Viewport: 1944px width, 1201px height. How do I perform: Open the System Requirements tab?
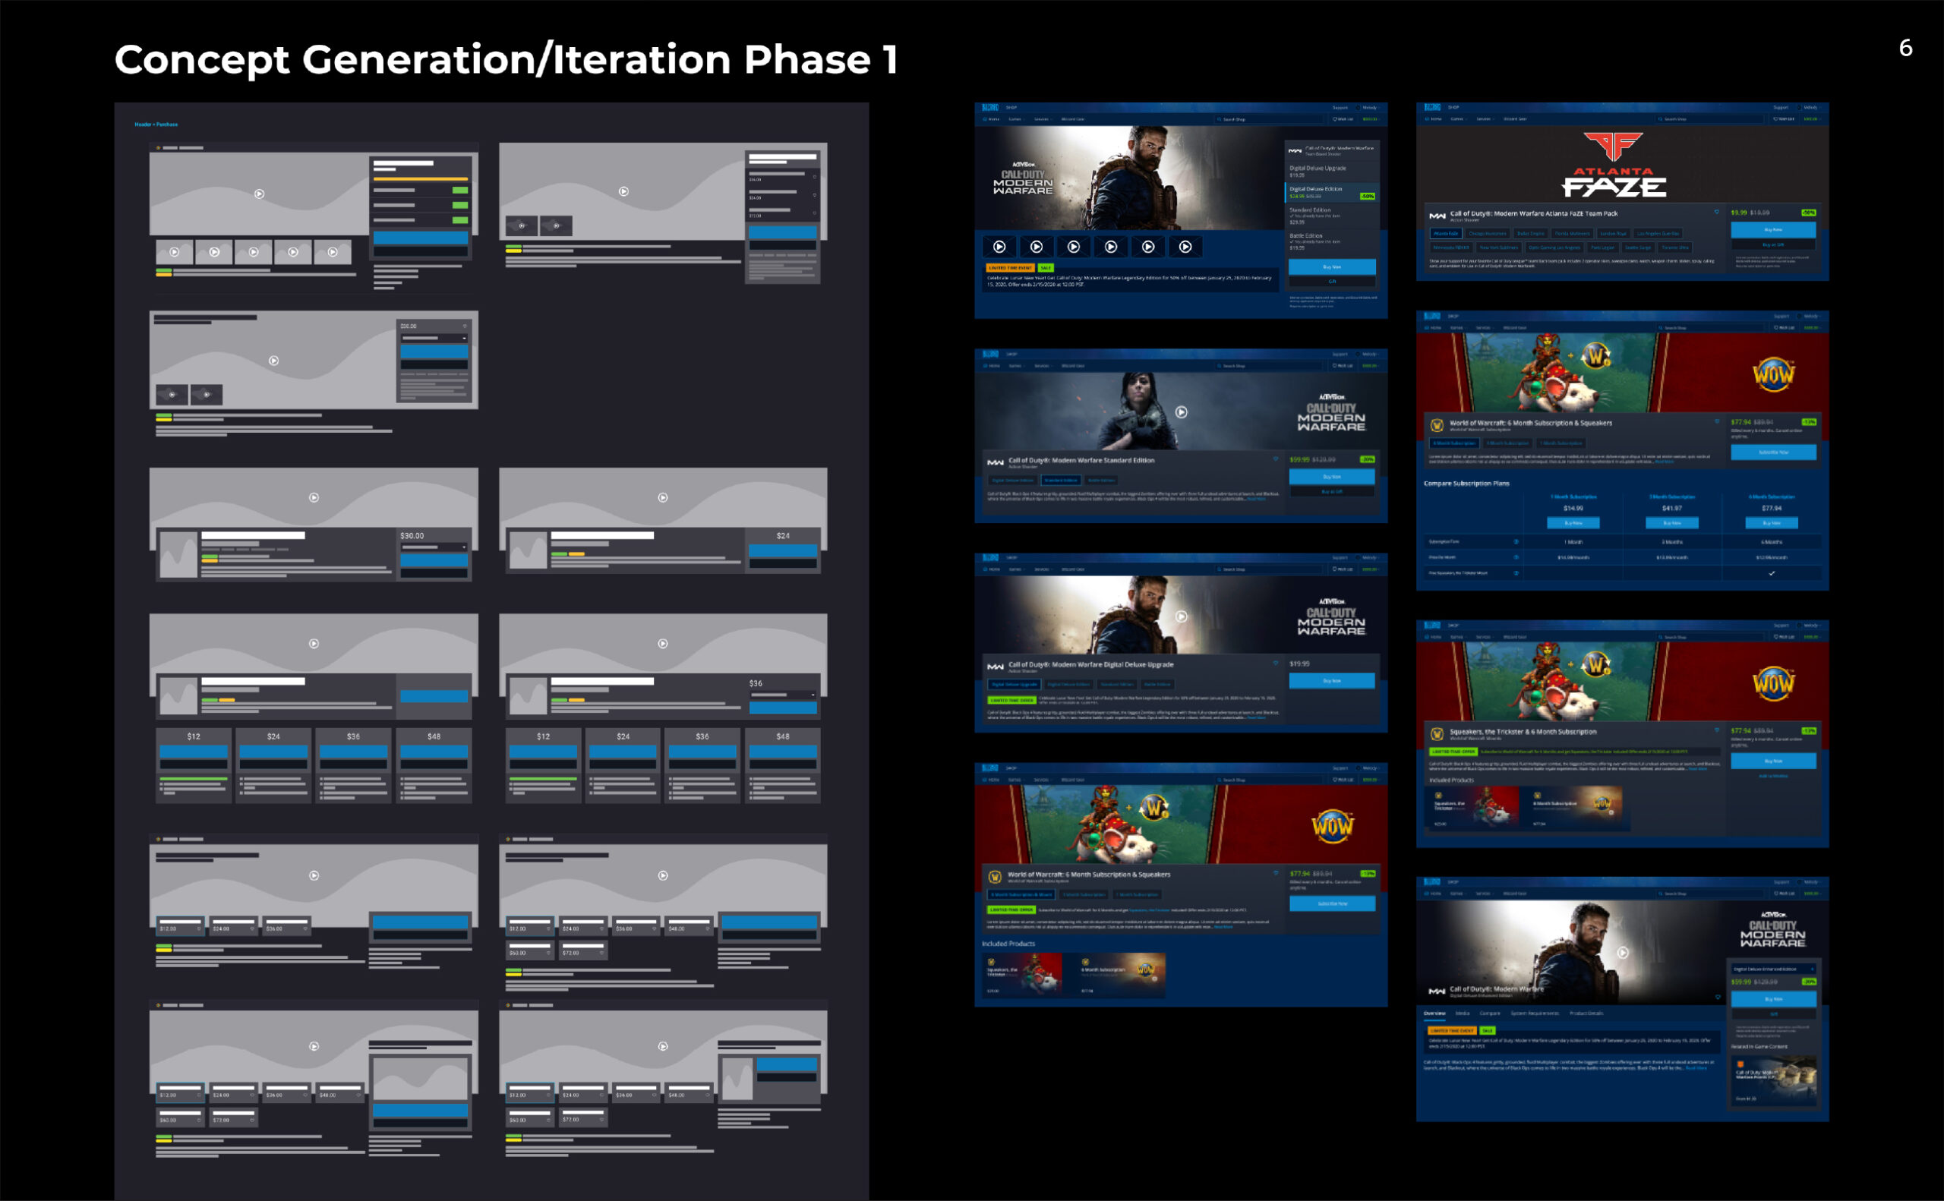click(x=1535, y=1013)
